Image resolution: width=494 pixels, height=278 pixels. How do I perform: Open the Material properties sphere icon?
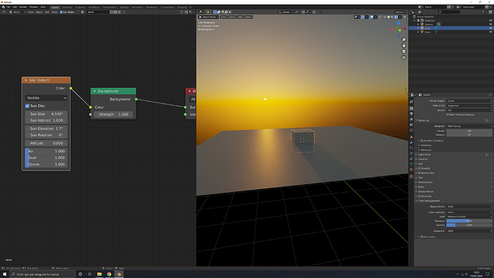click(411, 170)
